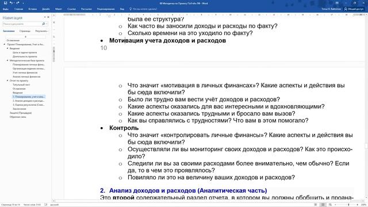Go to 'Учет личных финансов' heading
368x207 pixels.
tap(25, 73)
